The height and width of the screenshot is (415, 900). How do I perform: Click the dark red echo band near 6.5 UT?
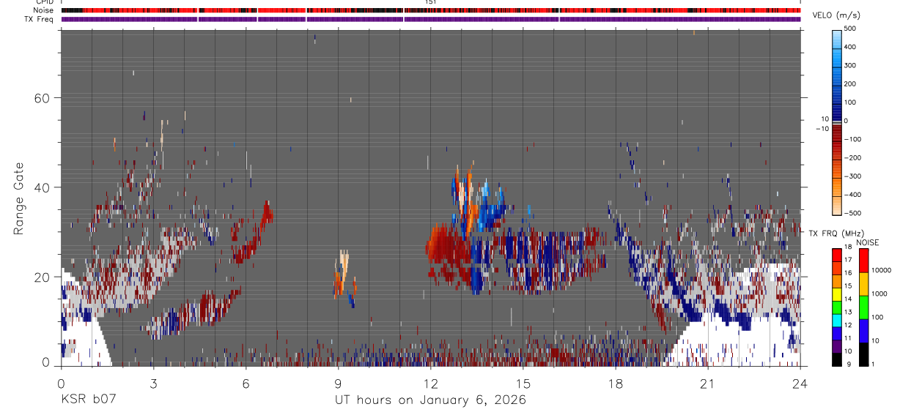tap(254, 232)
